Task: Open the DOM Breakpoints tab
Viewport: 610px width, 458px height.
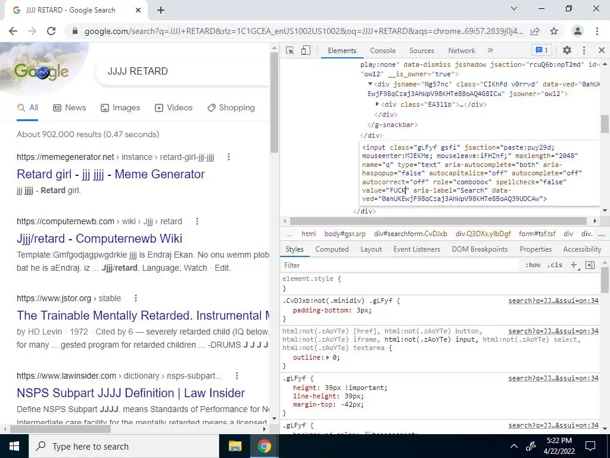Action: pos(480,249)
